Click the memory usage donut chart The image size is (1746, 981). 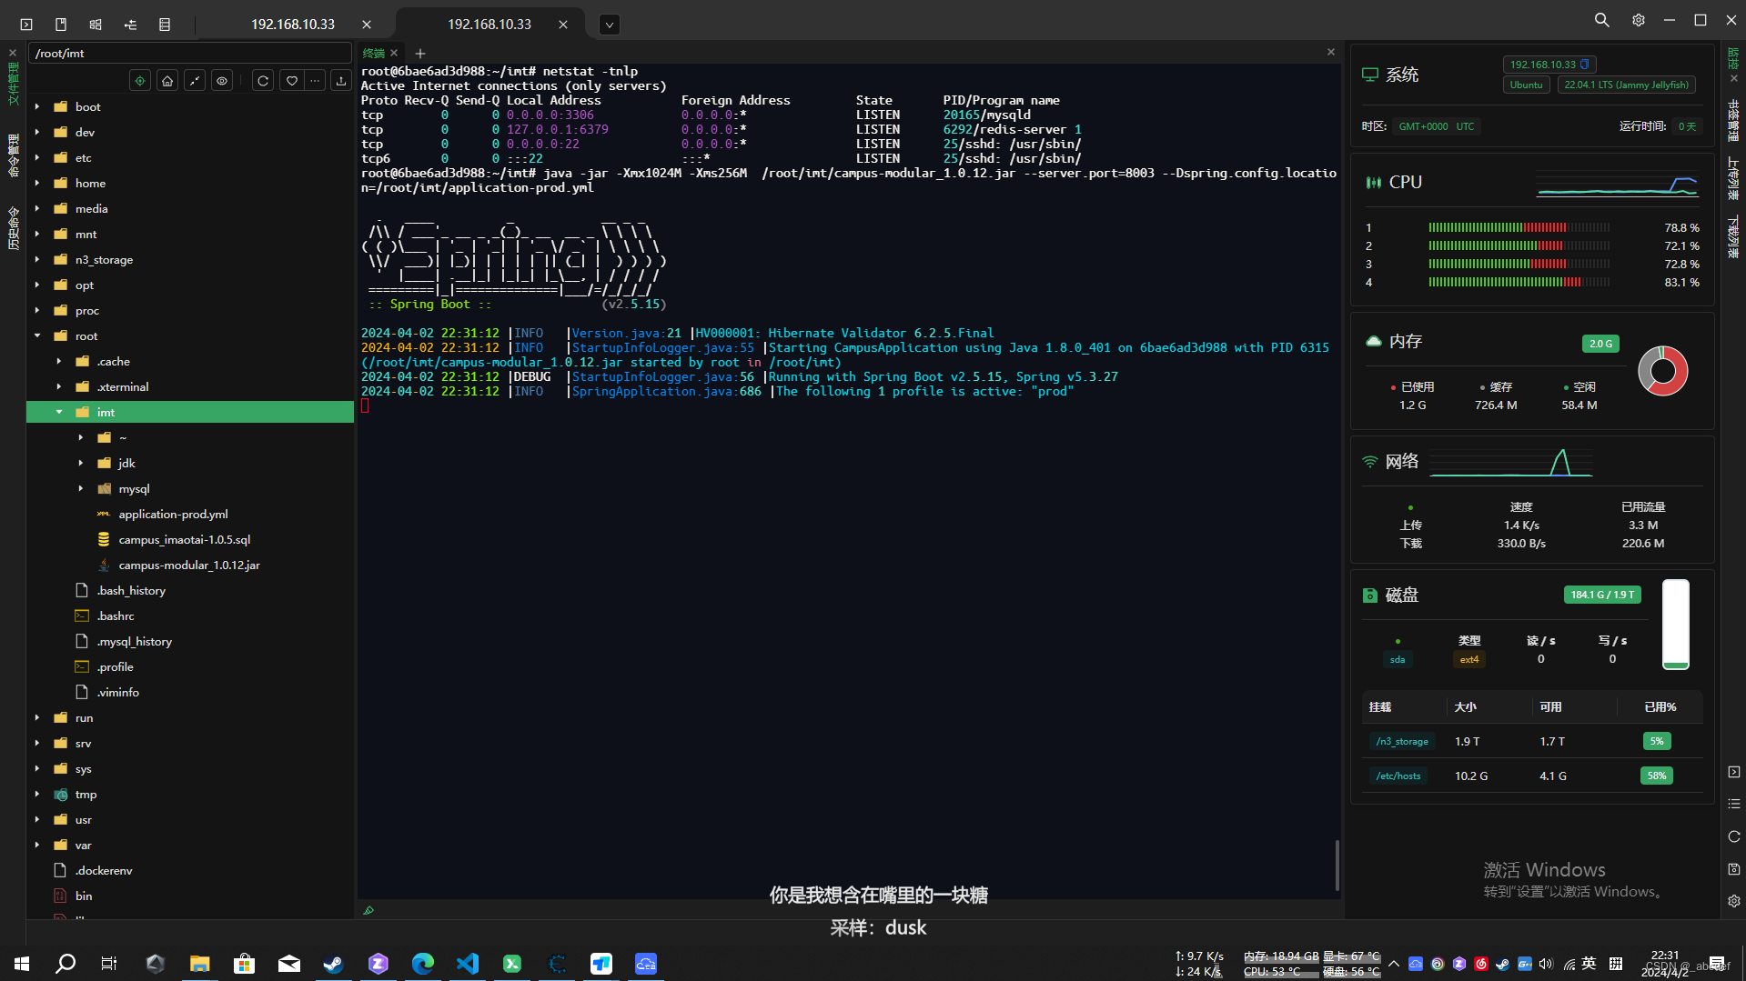coord(1663,371)
